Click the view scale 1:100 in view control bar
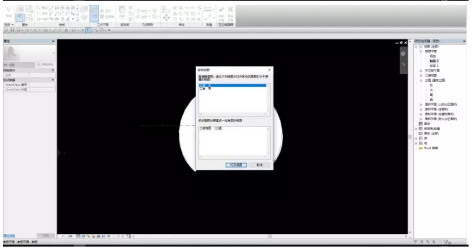The height and width of the screenshot is (250, 472). click(x=67, y=236)
